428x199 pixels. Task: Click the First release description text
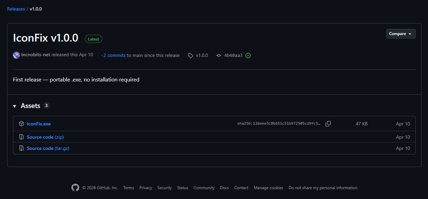[76, 80]
